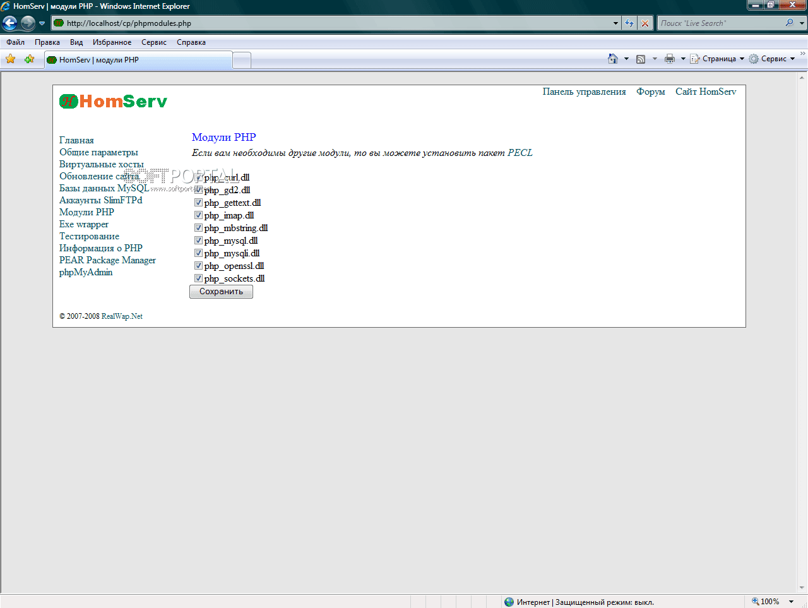The image size is (808, 608).
Task: Open Тестирование in the sidebar
Action: point(89,236)
